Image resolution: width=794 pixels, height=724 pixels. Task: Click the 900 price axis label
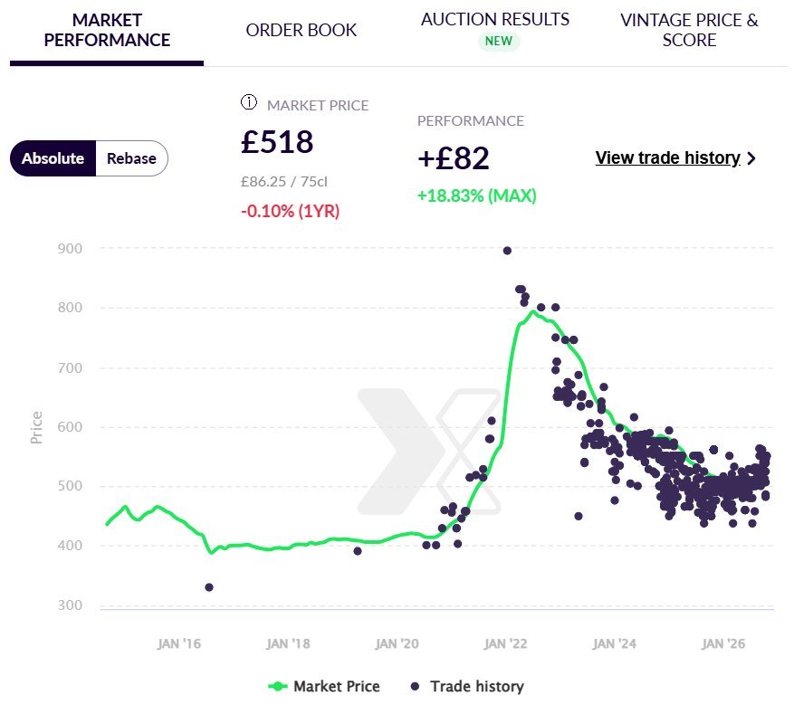[70, 249]
